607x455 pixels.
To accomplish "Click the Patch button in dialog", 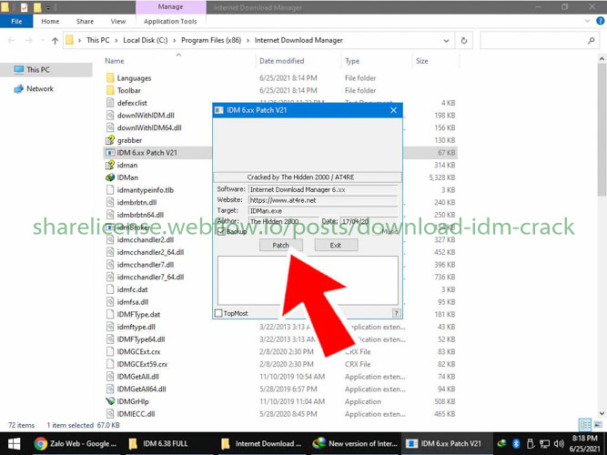I will point(280,245).
